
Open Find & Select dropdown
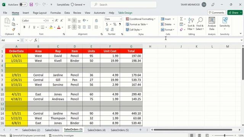tap(200, 24)
